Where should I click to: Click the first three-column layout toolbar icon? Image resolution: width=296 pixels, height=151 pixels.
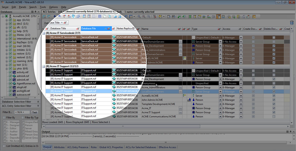click(x=84, y=16)
